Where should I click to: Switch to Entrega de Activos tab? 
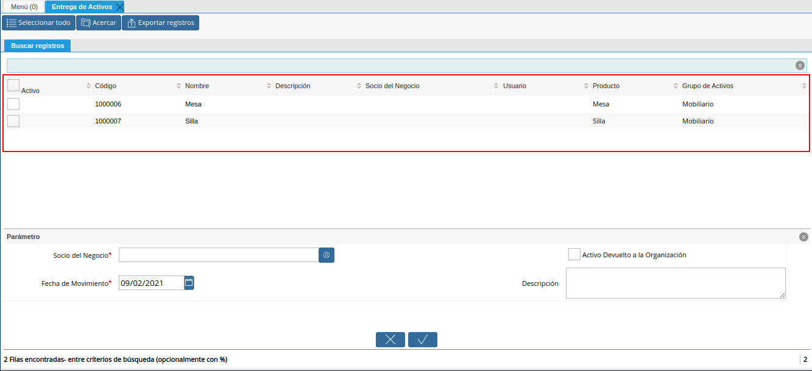[82, 7]
